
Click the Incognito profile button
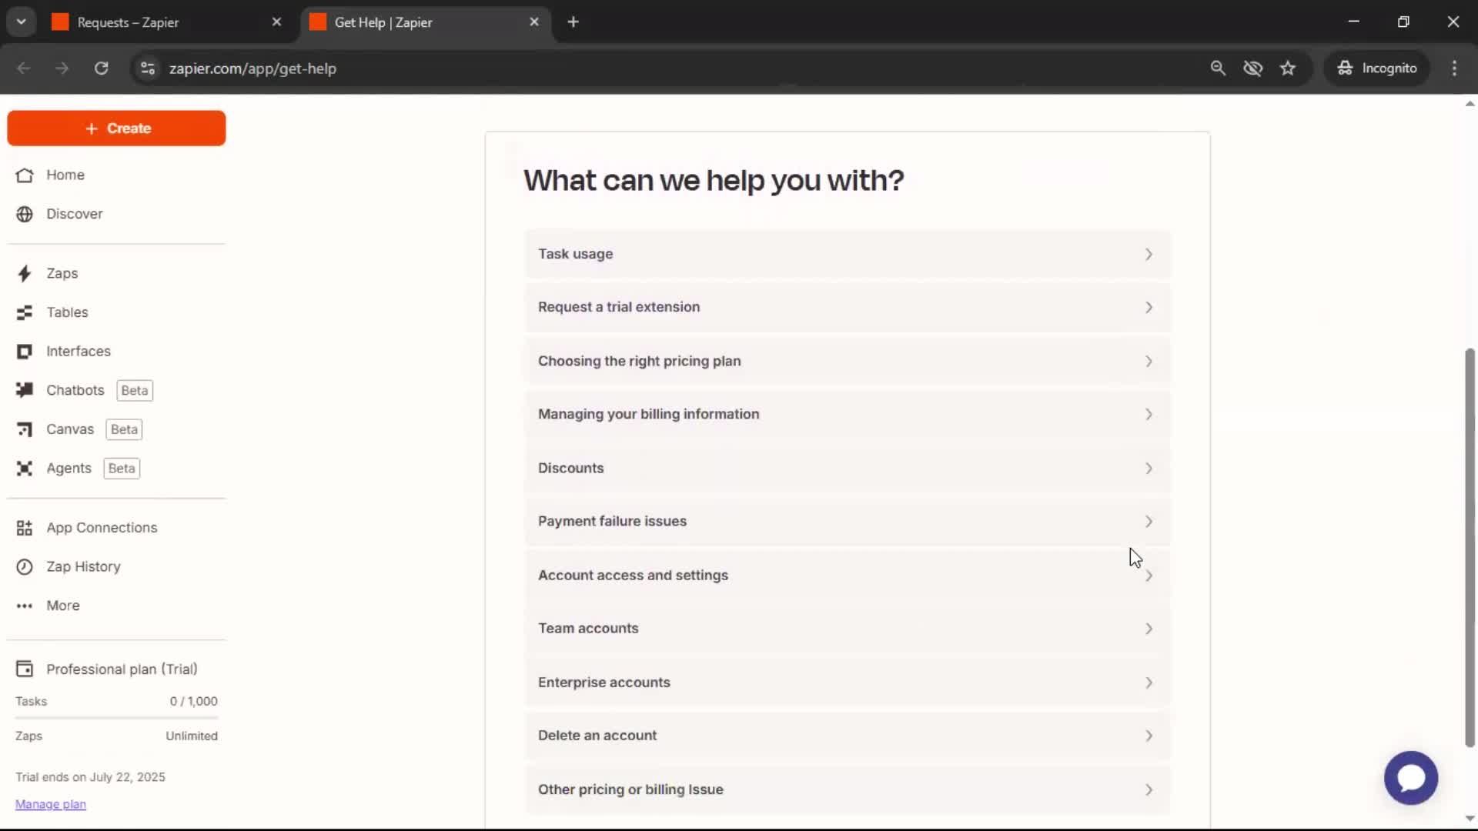[x=1376, y=68]
